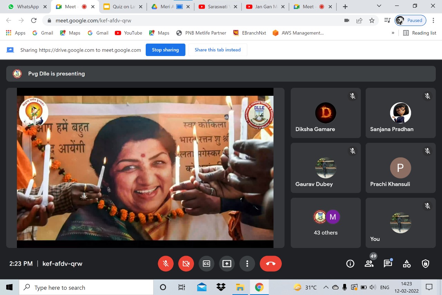Toggle the camera off button

(186, 264)
